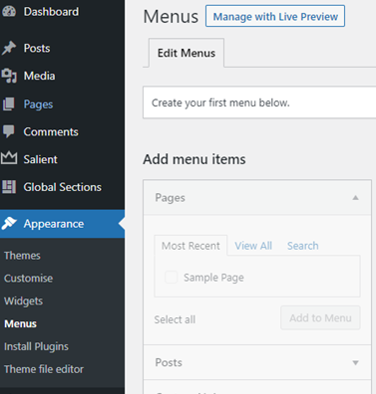Screen dimensions: 376x394
Task: Click the Salient crown icon
Action: [x=9, y=158]
